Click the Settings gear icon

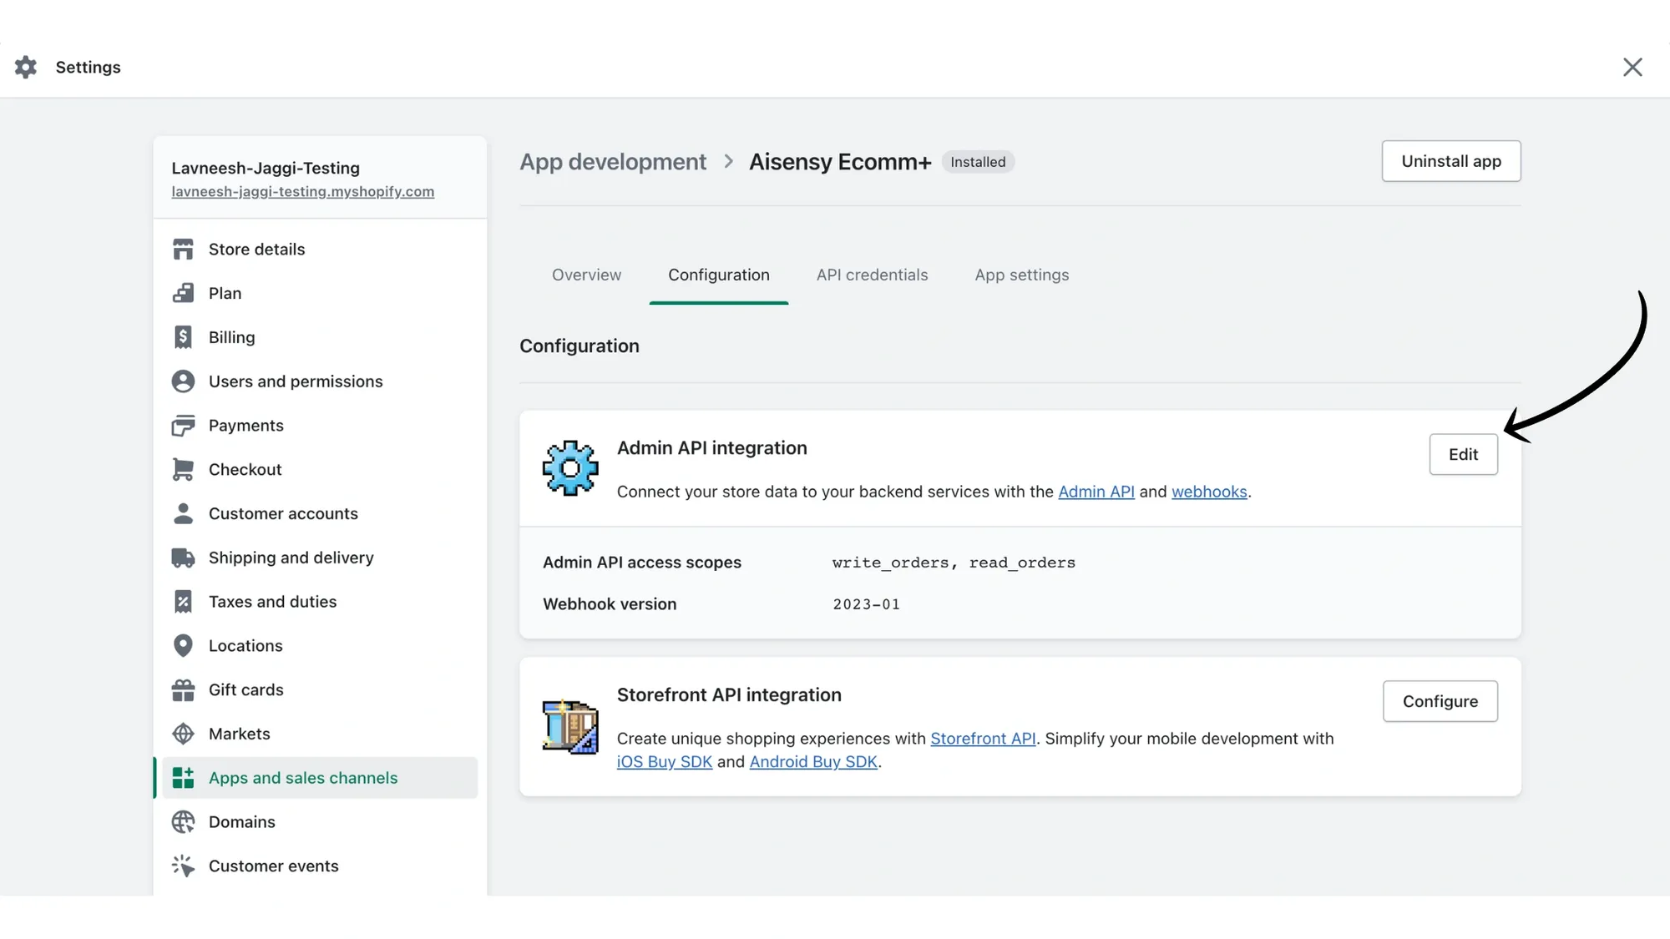[x=25, y=67]
